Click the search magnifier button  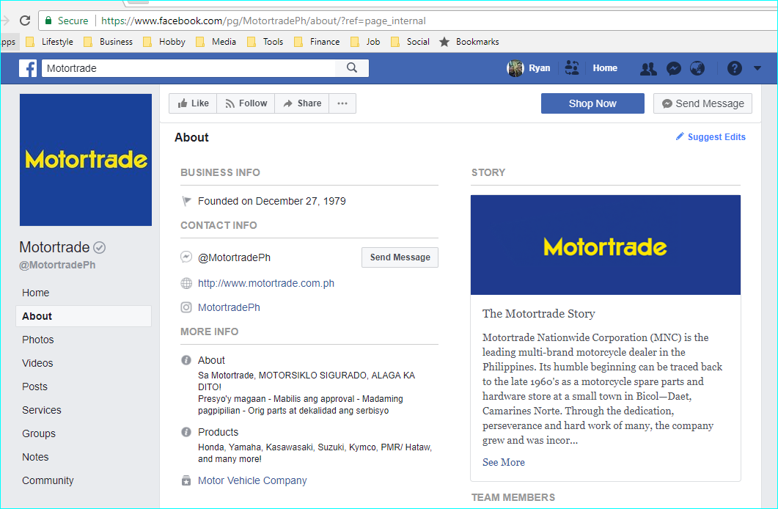point(352,68)
